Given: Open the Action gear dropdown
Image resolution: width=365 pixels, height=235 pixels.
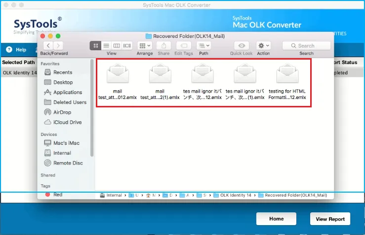Looking at the screenshot, I should click(264, 45).
